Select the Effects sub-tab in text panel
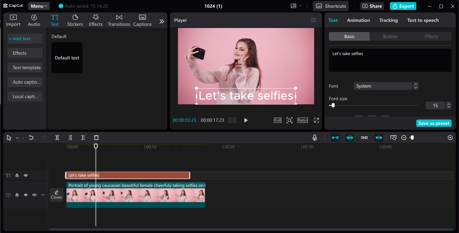This screenshot has width=459, height=233. 431,37
